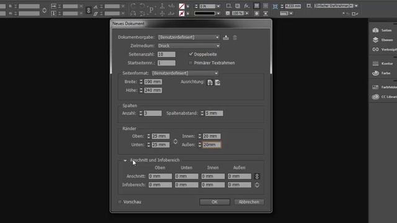Image resolution: width=397 pixels, height=223 pixels.
Task: Click the black stroke style preview bar
Action: click(205, 13)
